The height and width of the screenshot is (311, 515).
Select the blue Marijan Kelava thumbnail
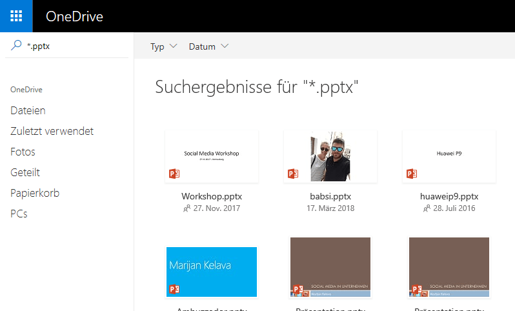212,272
